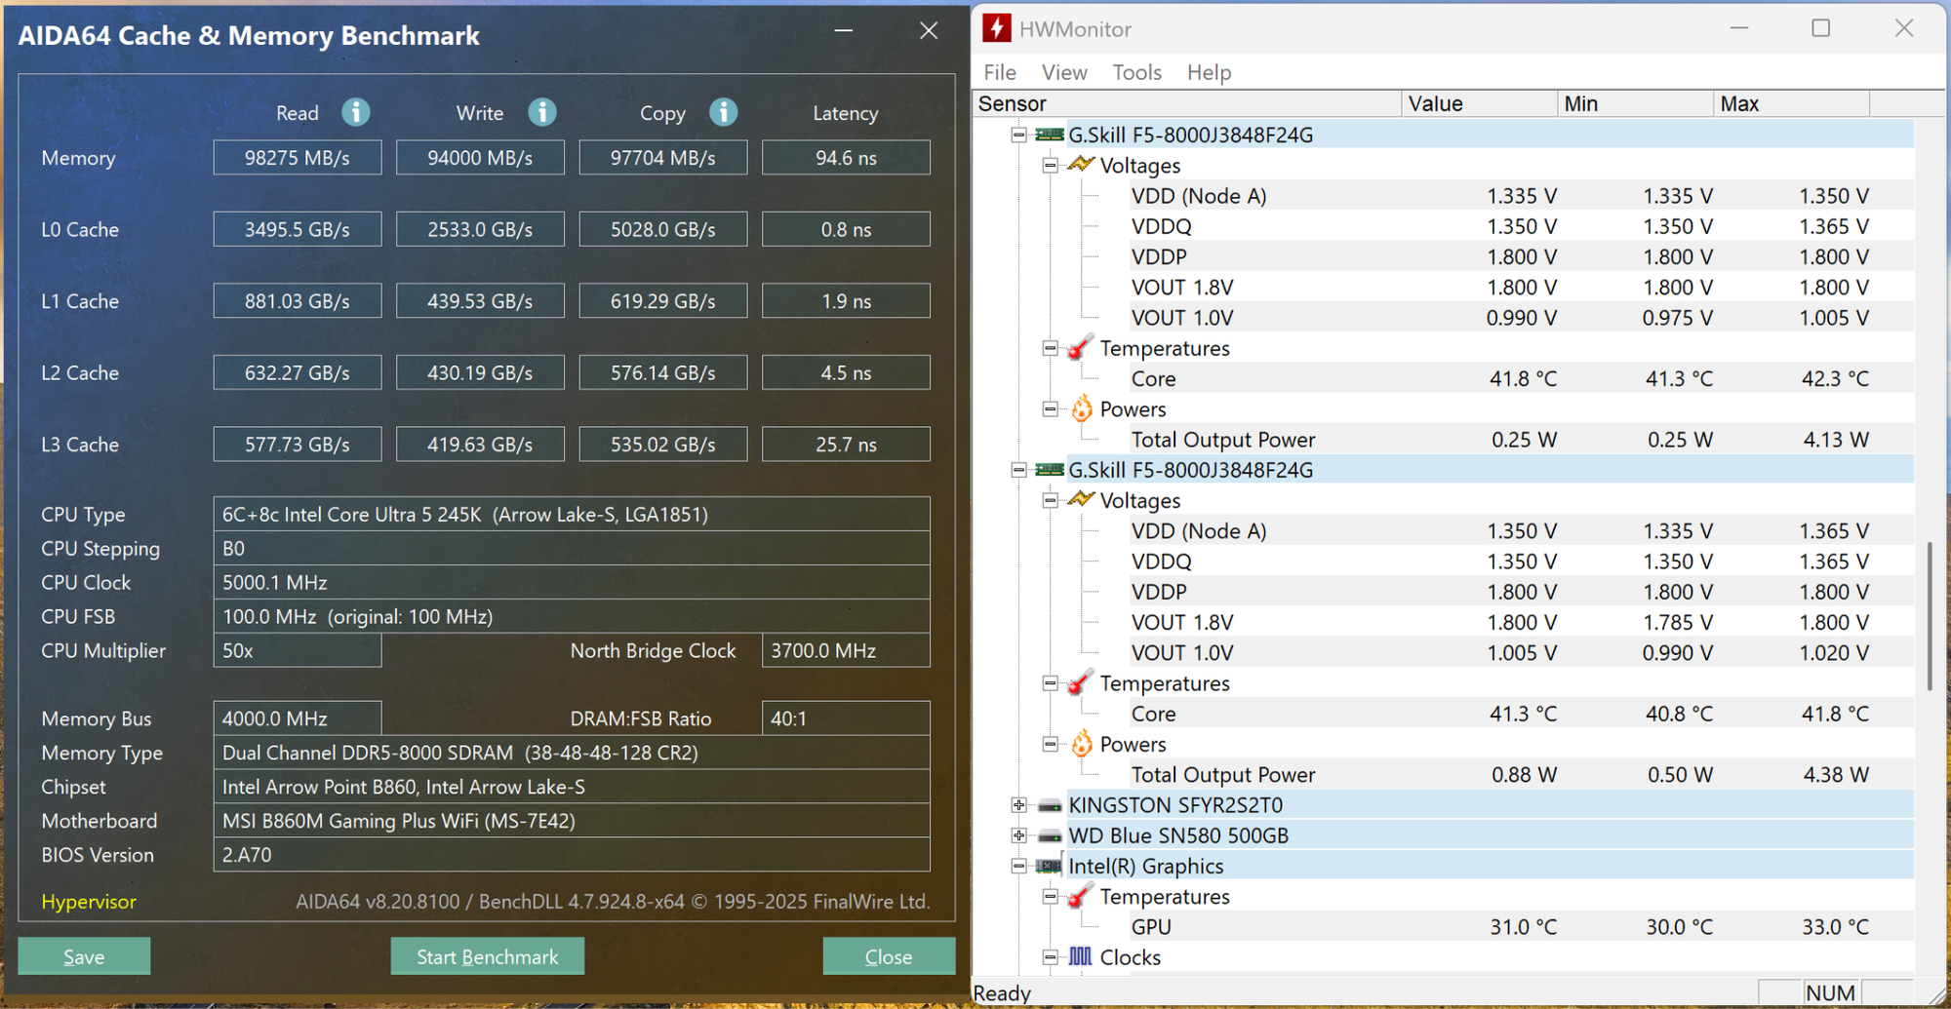Collapse the second G.Skill module's Voltages group
This screenshot has width=1951, height=1009.
point(1051,500)
